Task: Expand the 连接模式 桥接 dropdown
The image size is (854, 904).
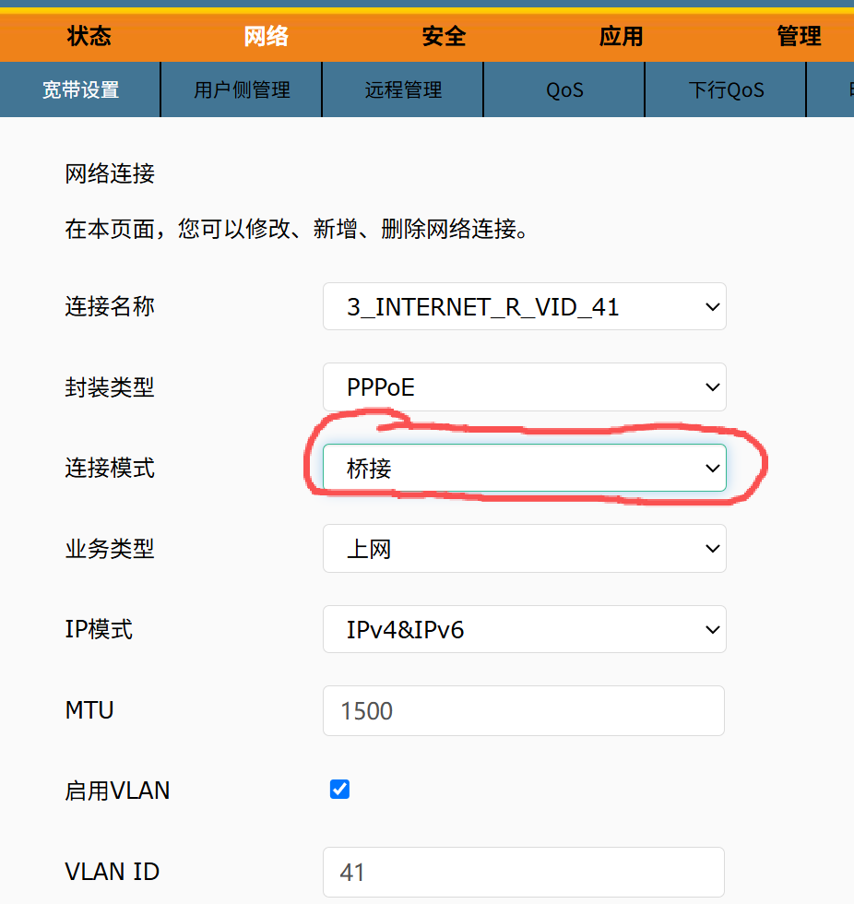Action: pos(525,468)
